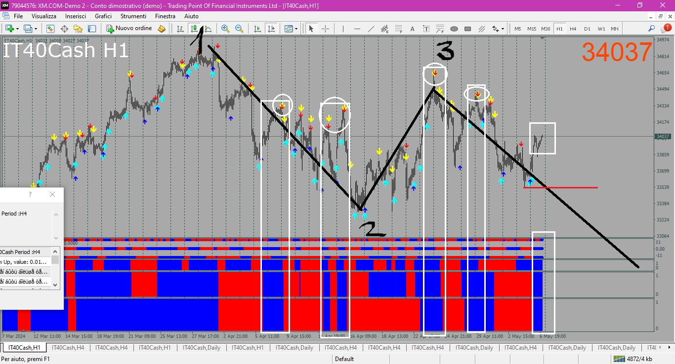The height and width of the screenshot is (364, 675).
Task: Click the Nuovo ordine button
Action: [129, 29]
